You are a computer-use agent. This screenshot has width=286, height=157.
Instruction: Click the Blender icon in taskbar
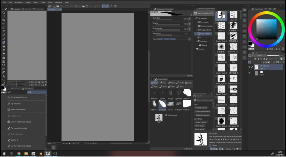41,153
